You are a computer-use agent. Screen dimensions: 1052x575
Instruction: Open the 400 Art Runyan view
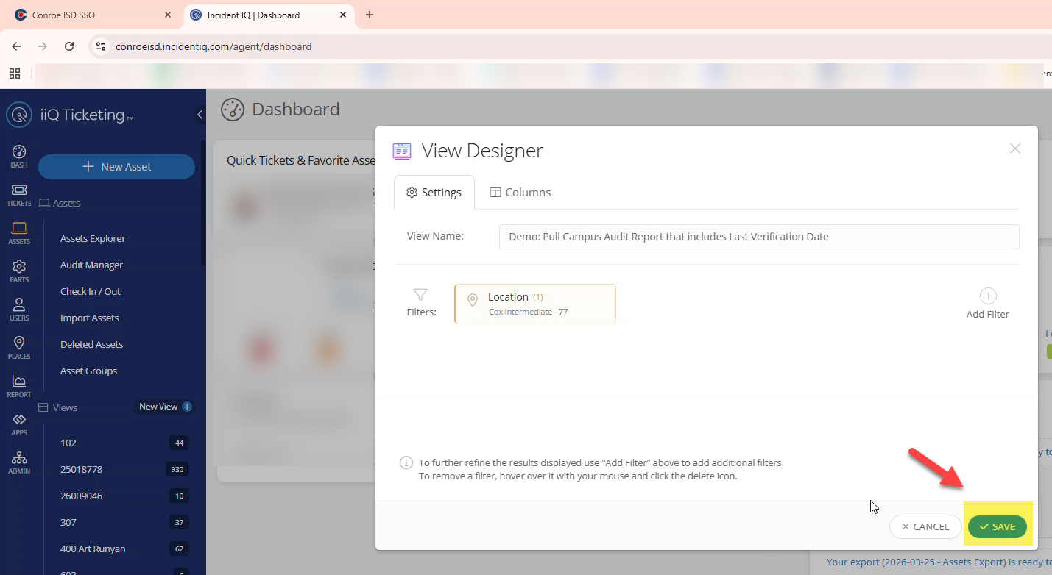(93, 549)
